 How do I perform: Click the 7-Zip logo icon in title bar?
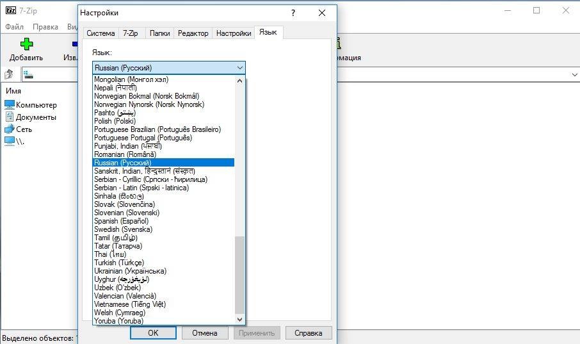(11, 10)
